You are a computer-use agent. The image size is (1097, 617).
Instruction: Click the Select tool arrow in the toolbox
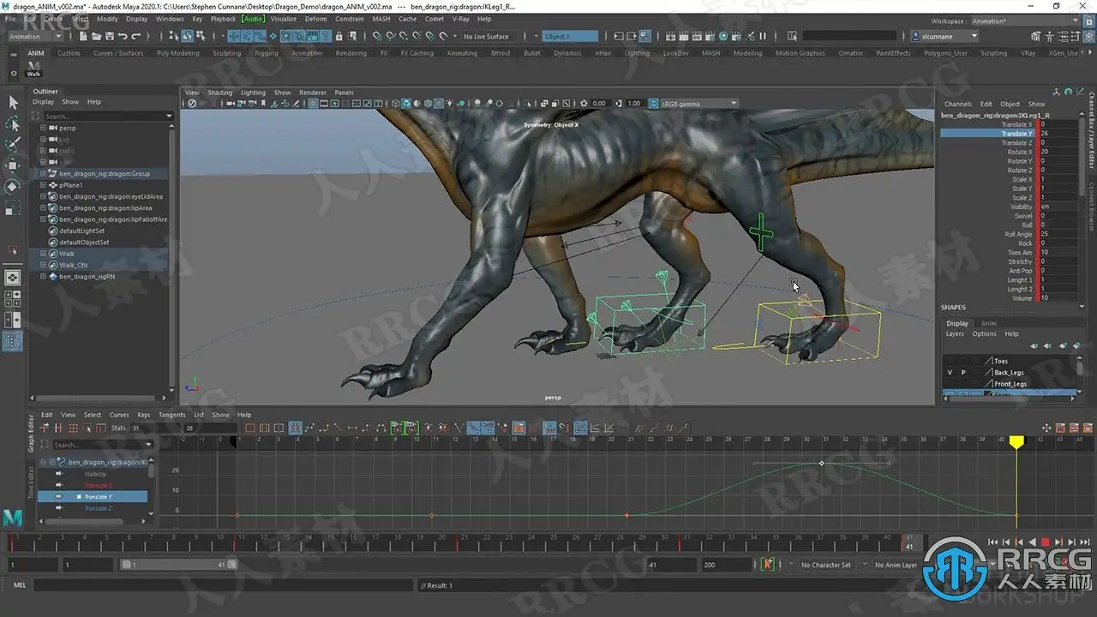pos(13,102)
